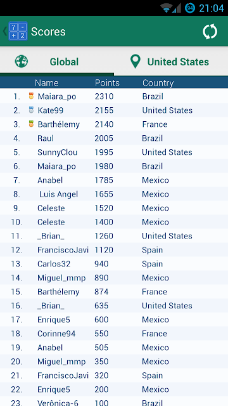Tap the back arrow beside app icon

coord(4,31)
